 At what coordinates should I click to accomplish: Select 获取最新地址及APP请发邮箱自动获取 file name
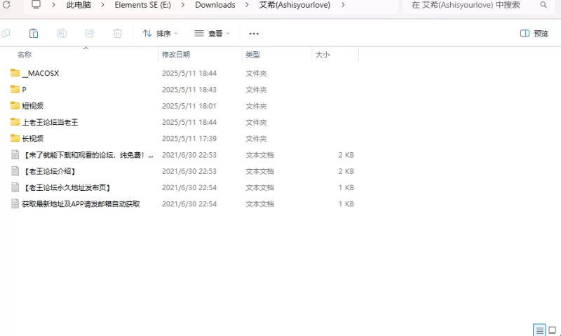tap(81, 204)
